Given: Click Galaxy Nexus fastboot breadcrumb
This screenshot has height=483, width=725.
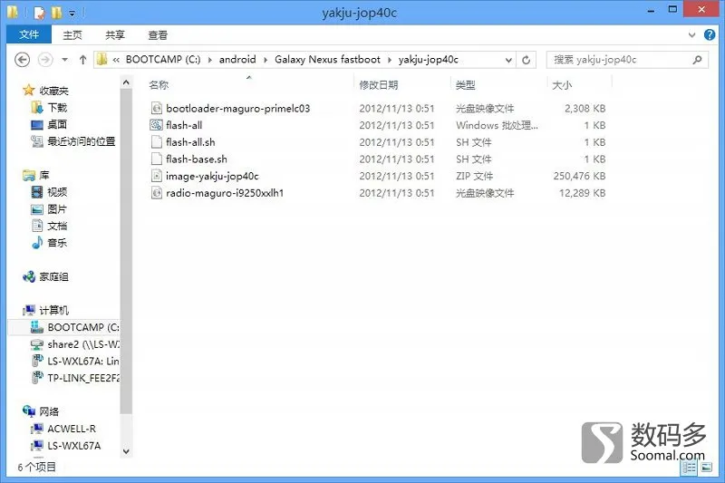Looking at the screenshot, I should (327, 60).
